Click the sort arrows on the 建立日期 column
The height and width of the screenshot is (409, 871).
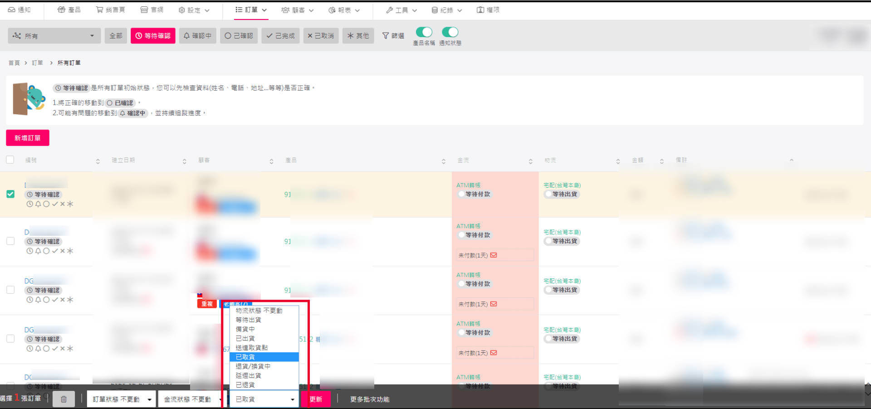pyautogui.click(x=184, y=161)
